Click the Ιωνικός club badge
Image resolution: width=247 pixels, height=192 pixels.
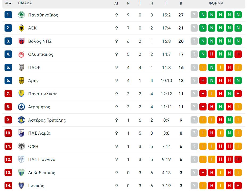tap(21, 186)
